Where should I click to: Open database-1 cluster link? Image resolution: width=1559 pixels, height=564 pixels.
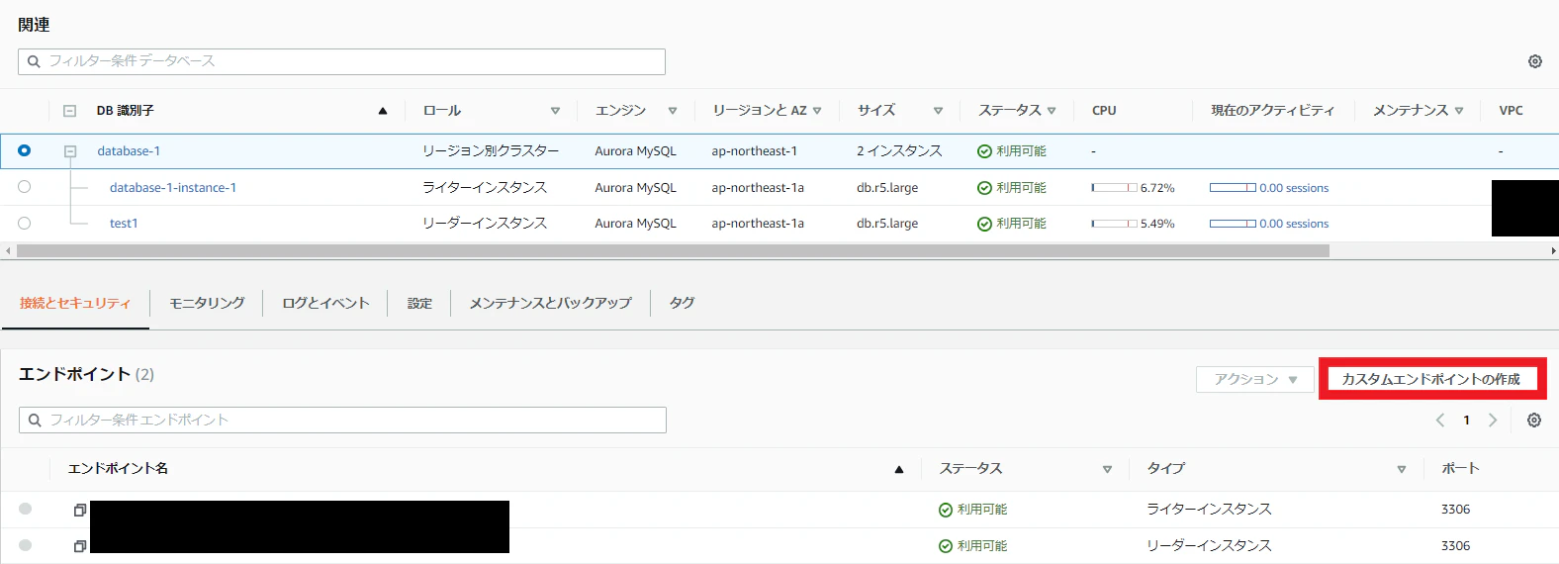coord(129,151)
